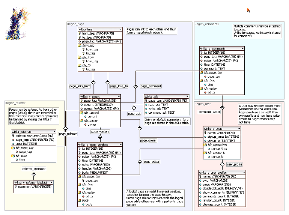This screenshot has height=215, width=289.
Task: Open the wikka_v_referrer_blacklist table dropdown arrow
Action: click(51, 183)
